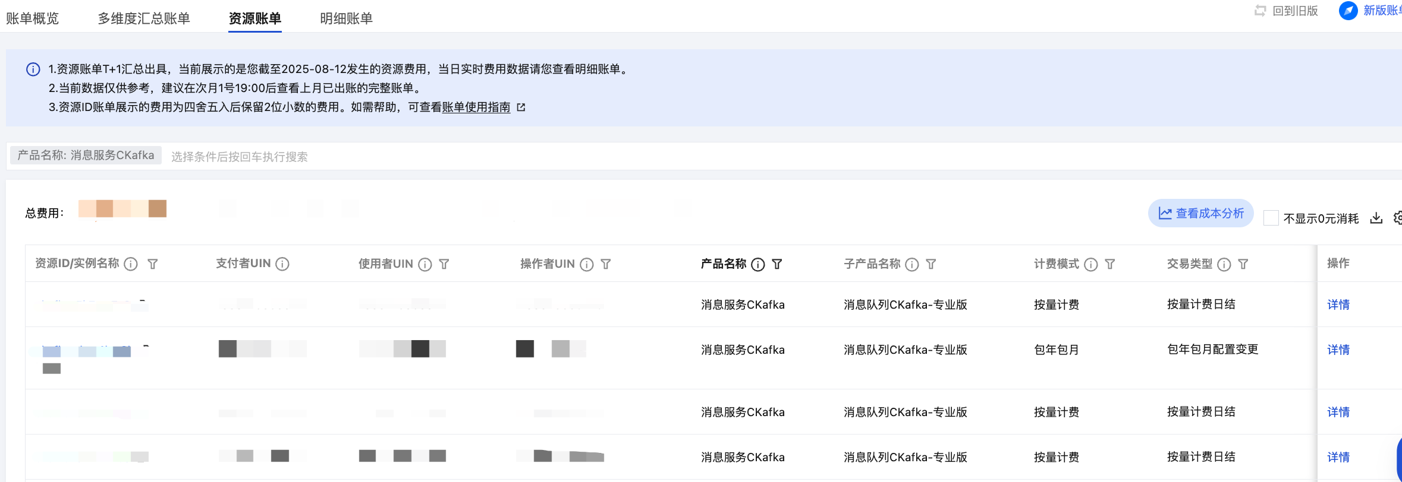
Task: Switch to the 明细账单 tab
Action: coord(346,18)
